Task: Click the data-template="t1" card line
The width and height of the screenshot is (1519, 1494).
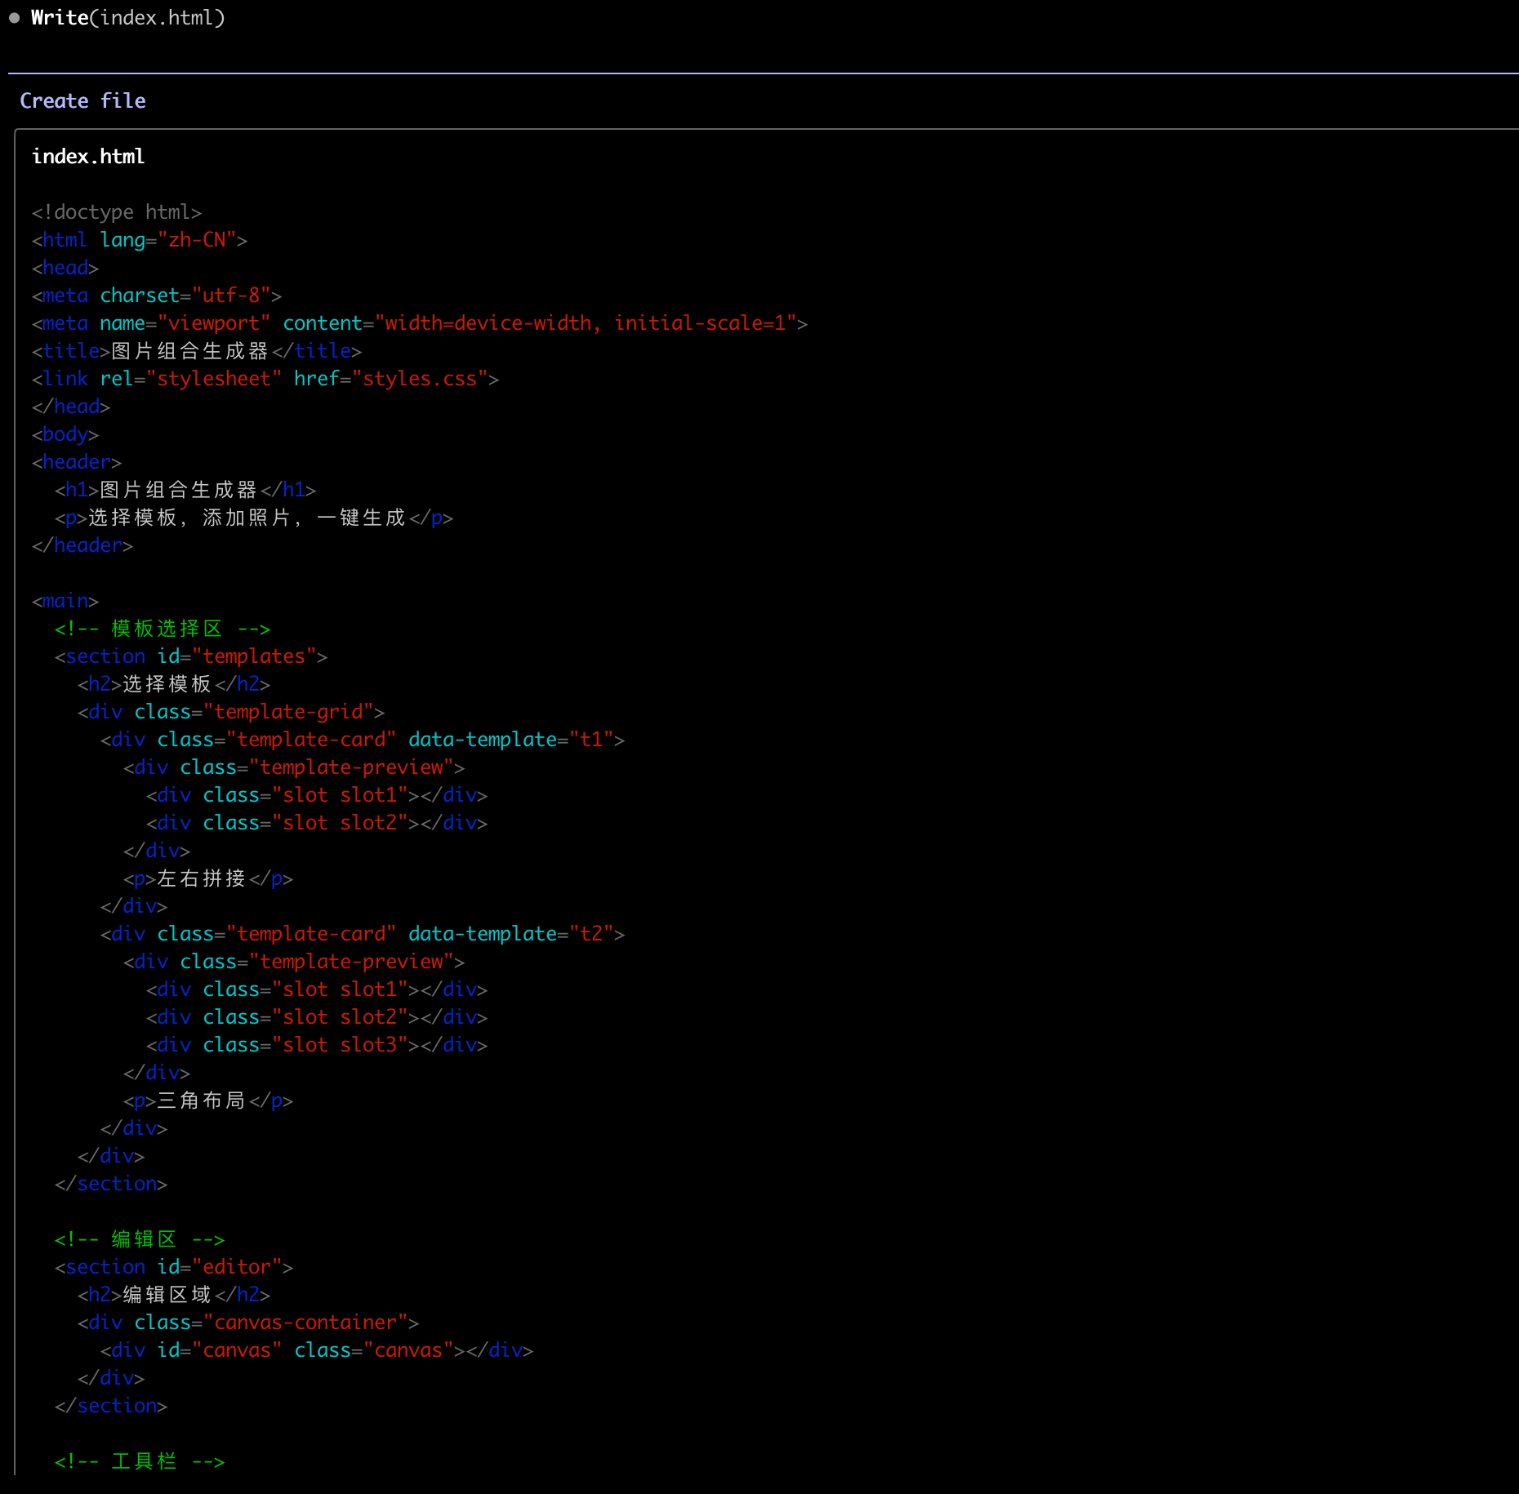Action: point(362,740)
